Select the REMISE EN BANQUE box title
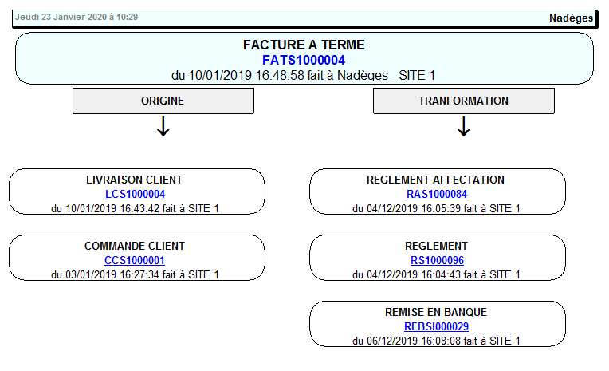Image resolution: width=609 pixels, height=371 pixels. [436, 313]
